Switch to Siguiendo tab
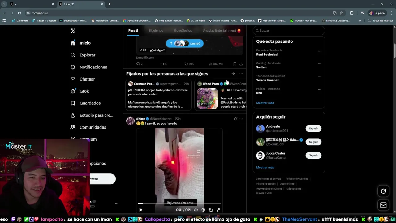 [x=156, y=30]
